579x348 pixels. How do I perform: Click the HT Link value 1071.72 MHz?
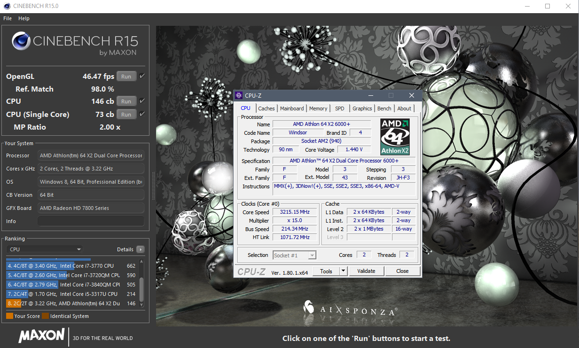(296, 238)
